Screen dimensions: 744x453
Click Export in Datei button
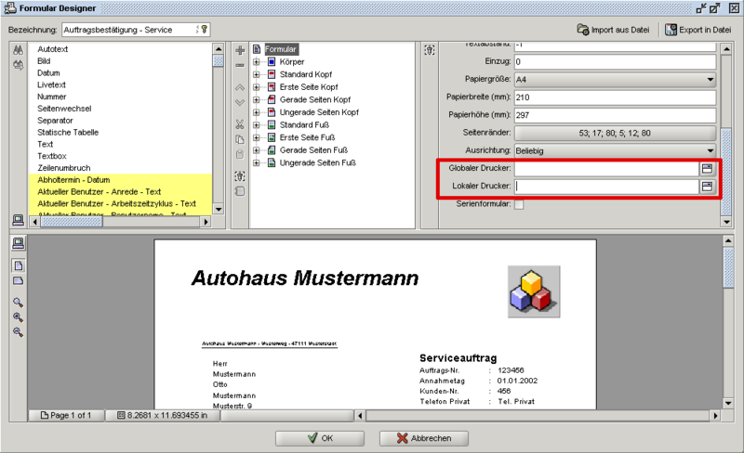click(x=697, y=30)
